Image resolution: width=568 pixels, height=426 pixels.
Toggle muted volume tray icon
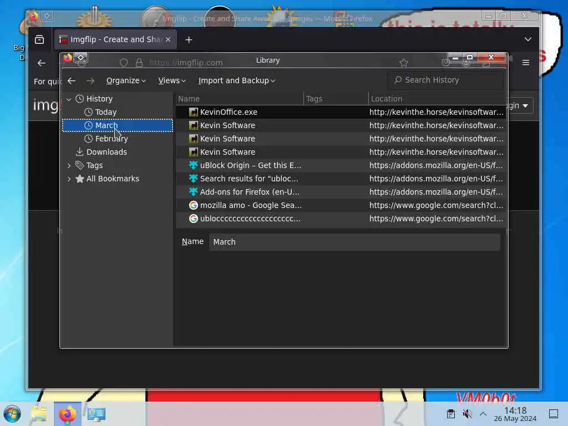click(x=467, y=414)
